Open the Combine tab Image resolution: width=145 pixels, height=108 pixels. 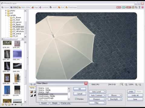[x=44, y=7]
